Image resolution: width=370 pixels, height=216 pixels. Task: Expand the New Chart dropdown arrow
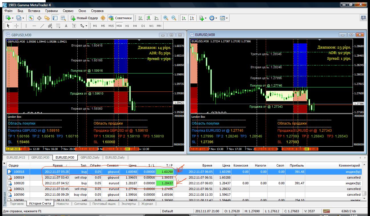click(13, 18)
